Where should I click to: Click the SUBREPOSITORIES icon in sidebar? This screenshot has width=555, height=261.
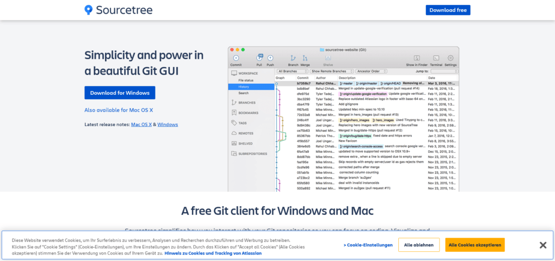point(234,154)
